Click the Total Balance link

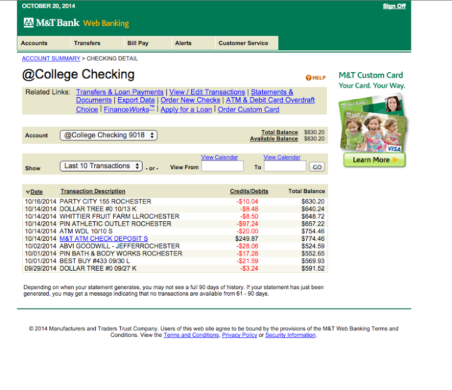point(280,132)
